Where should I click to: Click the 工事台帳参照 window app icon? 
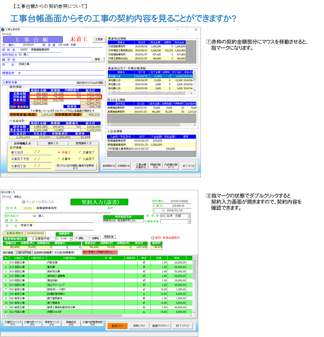(3, 29)
